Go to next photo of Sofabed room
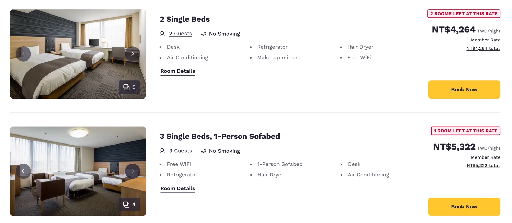The width and height of the screenshot is (512, 223). pos(132,171)
